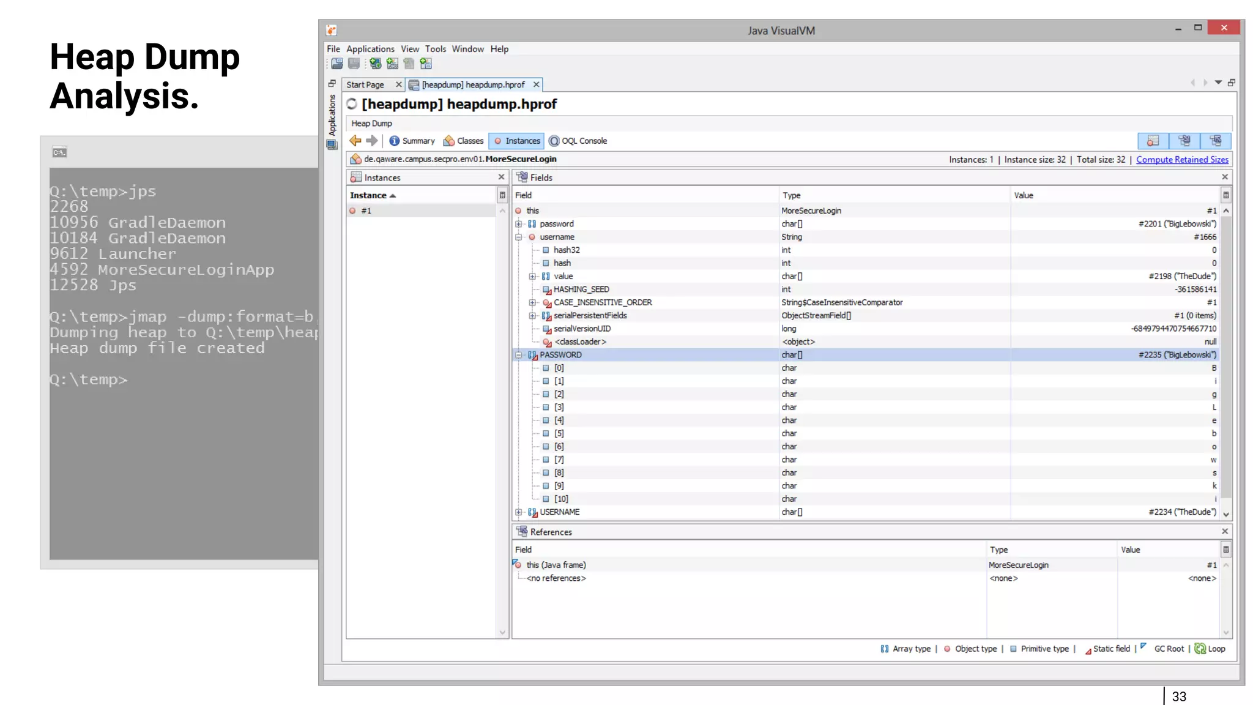Image resolution: width=1253 pixels, height=705 pixels.
Task: Expand the USERNAME static field node
Action: (518, 512)
